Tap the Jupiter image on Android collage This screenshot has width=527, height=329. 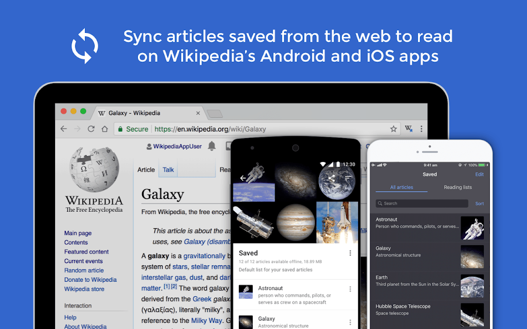click(x=295, y=222)
